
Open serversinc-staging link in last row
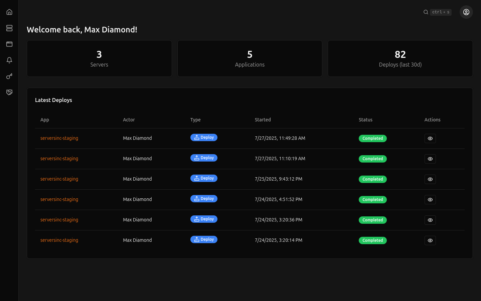[x=59, y=240]
